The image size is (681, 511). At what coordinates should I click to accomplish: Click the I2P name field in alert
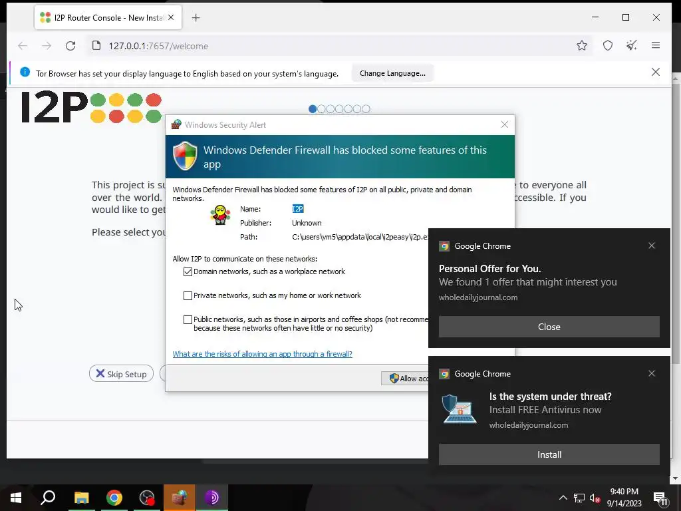pos(298,209)
